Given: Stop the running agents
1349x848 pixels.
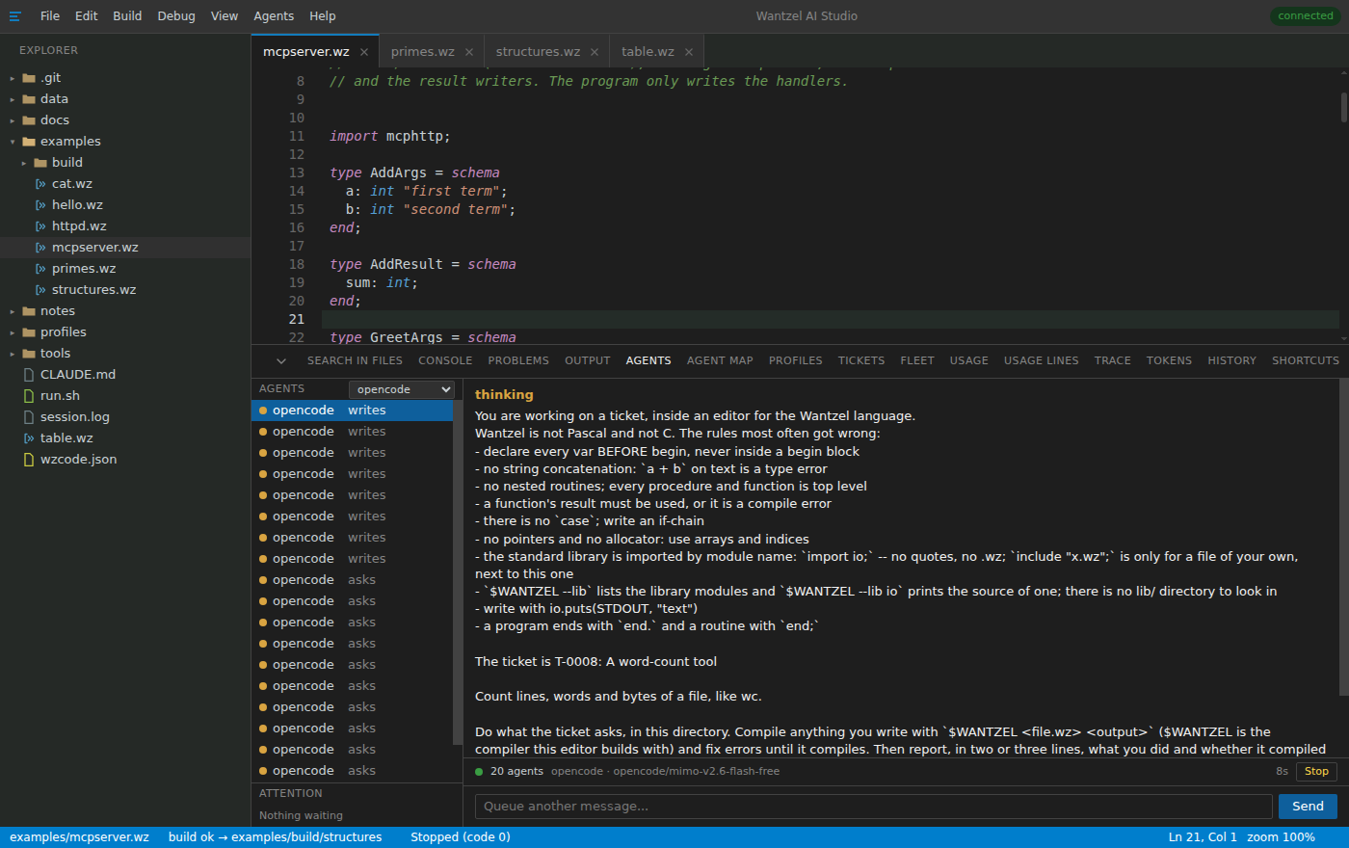Looking at the screenshot, I should tap(1316, 771).
